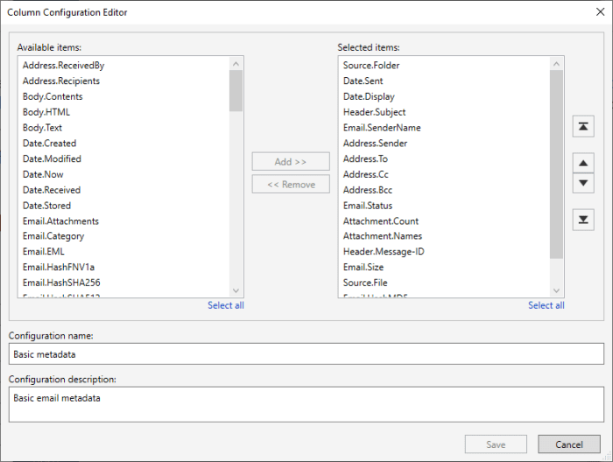Click the move down arrow icon

583,183
